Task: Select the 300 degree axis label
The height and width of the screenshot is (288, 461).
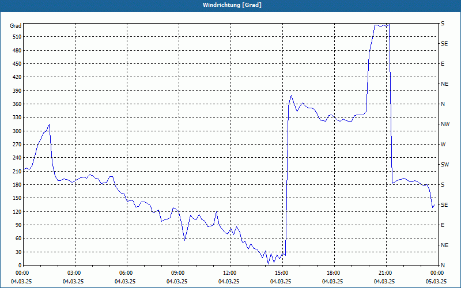Action: 17,131
